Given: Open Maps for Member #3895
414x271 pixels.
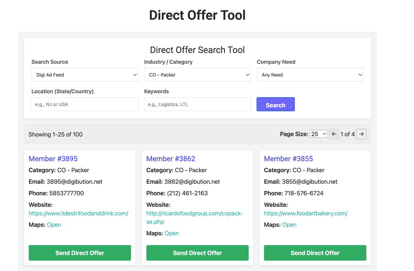Looking at the screenshot, I should [54, 225].
